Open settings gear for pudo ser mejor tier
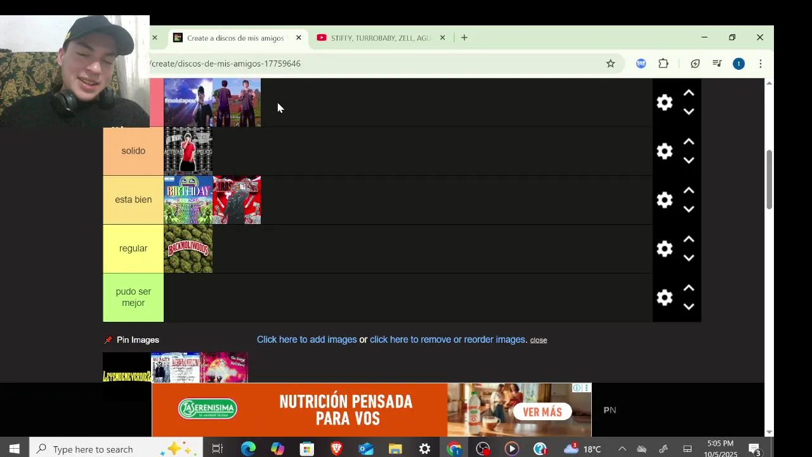 coord(664,298)
